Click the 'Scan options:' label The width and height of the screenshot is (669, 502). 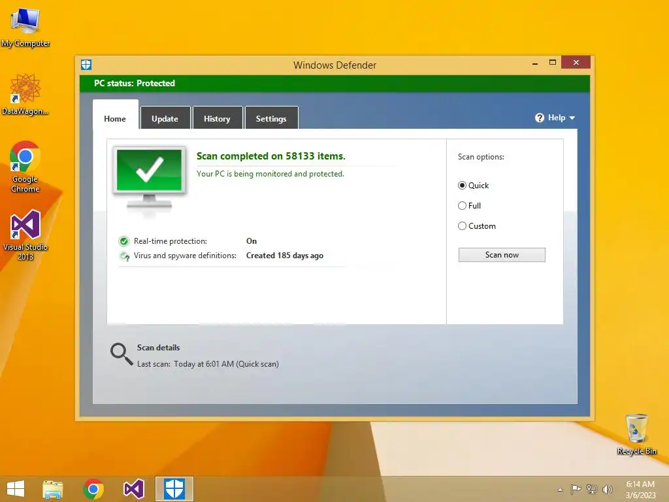[x=481, y=157]
